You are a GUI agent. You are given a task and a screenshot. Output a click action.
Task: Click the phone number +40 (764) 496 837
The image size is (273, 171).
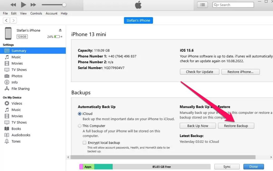coord(122,56)
